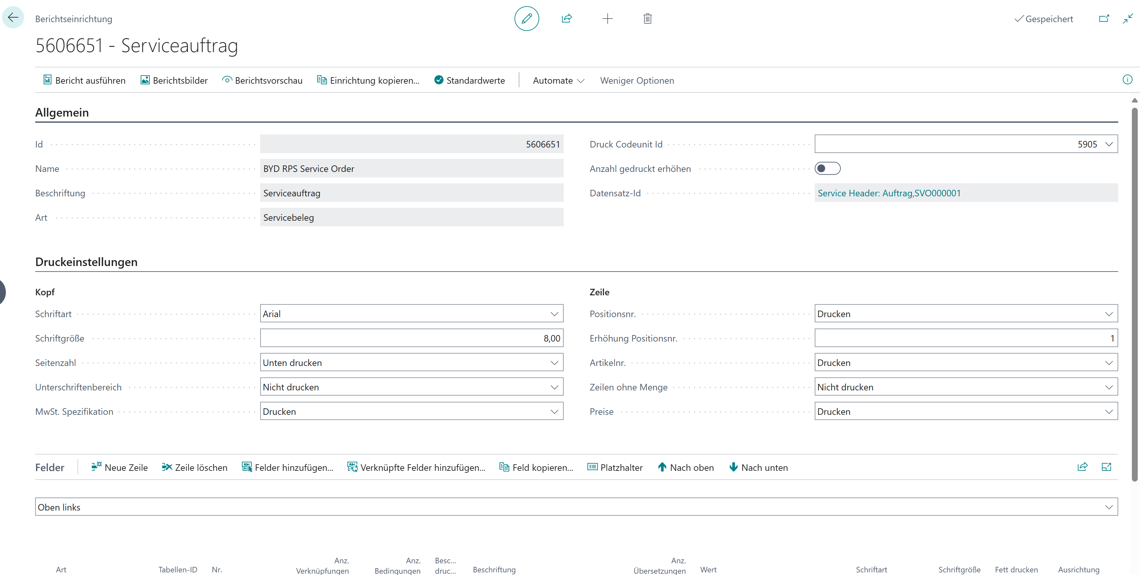Screen dimensions: 1141x575
Task: Open Berichtsvorschau preview
Action: pos(262,80)
